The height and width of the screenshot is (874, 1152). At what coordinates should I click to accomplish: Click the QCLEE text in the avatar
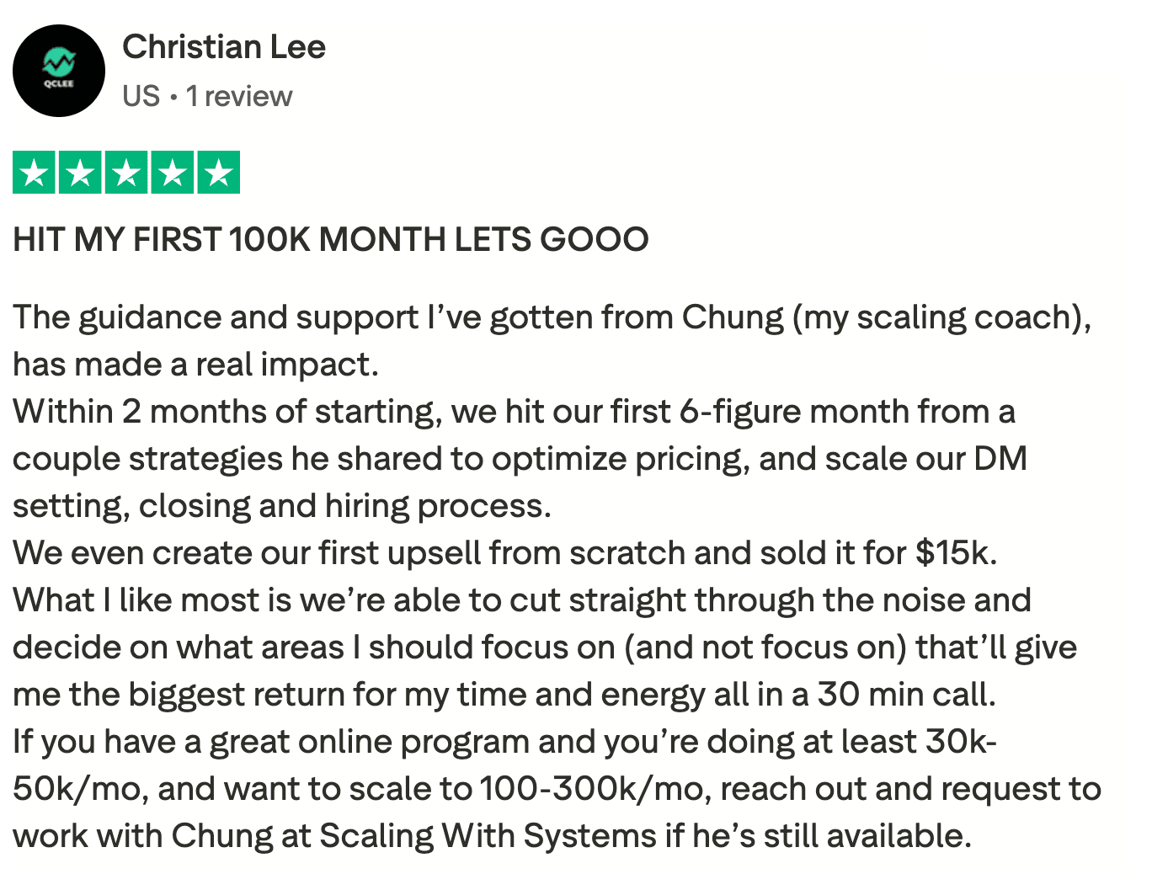tap(59, 83)
